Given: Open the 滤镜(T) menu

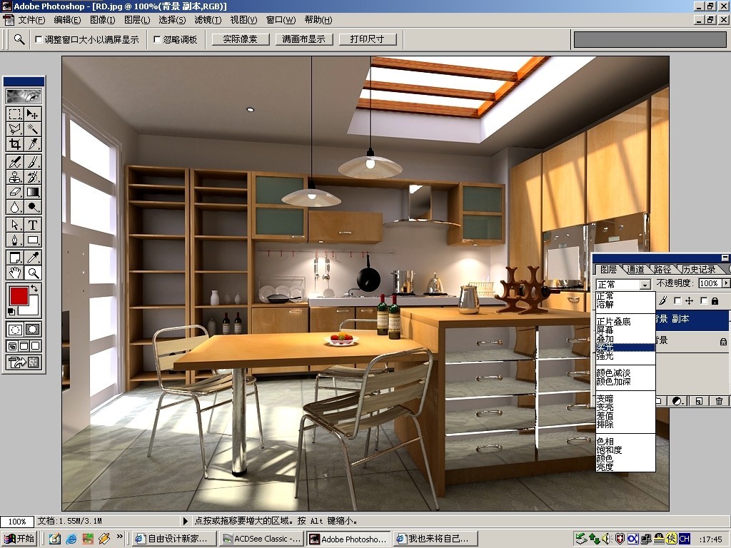Looking at the screenshot, I should pos(208,20).
